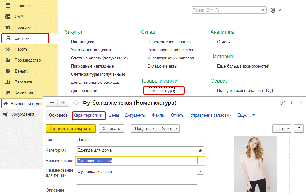Open Поставщики link

click(x=83, y=42)
